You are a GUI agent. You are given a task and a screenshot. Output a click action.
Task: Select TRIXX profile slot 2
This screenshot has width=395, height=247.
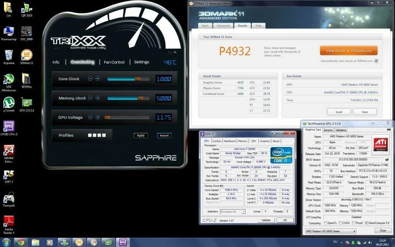point(95,135)
